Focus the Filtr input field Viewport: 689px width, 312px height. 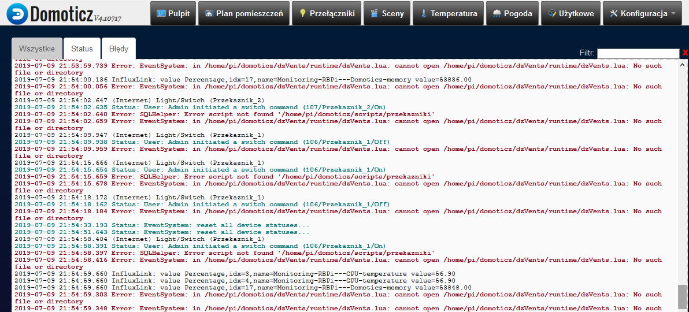(638, 53)
